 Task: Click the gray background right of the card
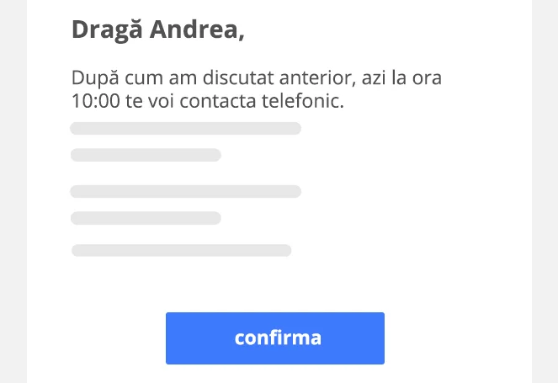545,192
